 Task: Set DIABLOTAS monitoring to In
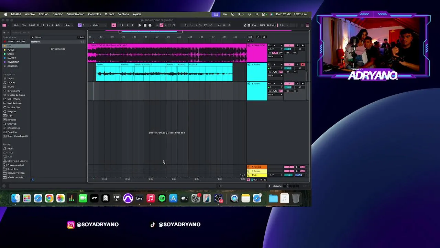click(270, 53)
